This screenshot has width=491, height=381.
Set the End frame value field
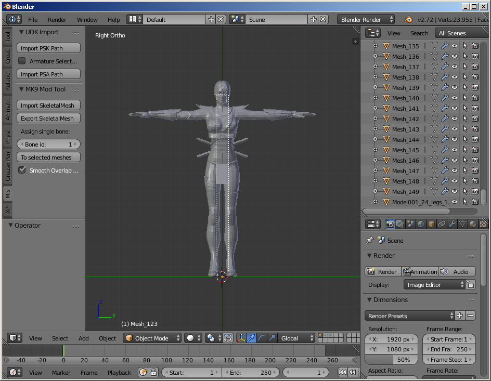click(251, 372)
